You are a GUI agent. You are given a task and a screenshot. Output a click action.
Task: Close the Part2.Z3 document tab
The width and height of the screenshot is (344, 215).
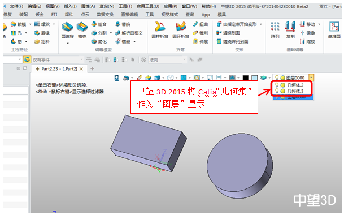tap(81, 69)
